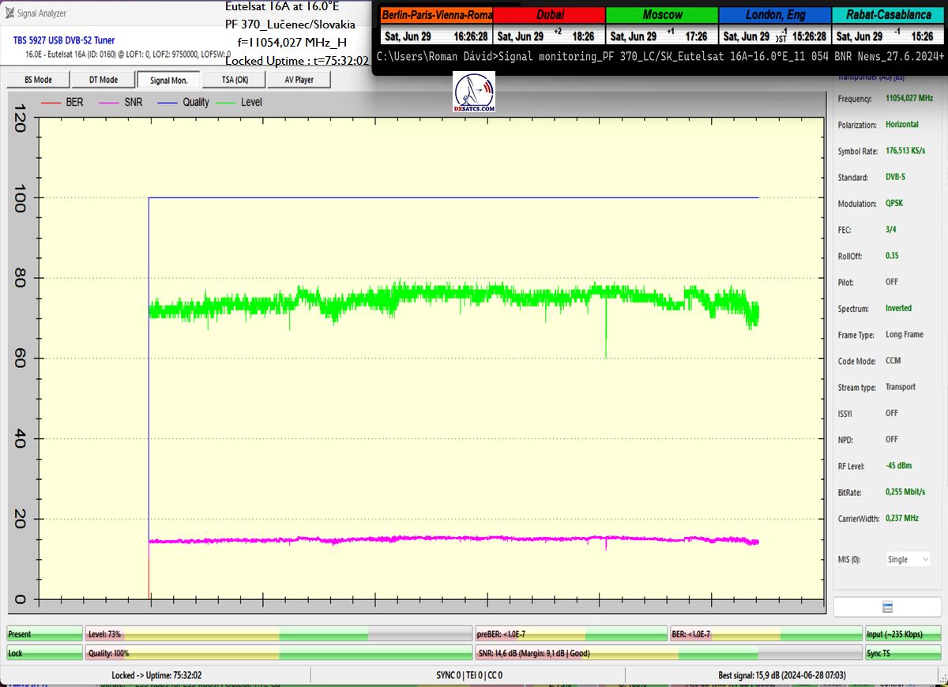Click the Berlin-Paris-Vienna-Roma clock header
948x687 pixels.
[437, 15]
